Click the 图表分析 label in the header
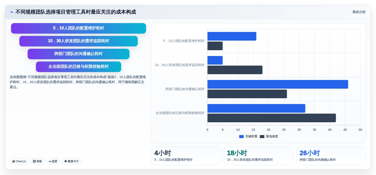 tap(359, 12)
